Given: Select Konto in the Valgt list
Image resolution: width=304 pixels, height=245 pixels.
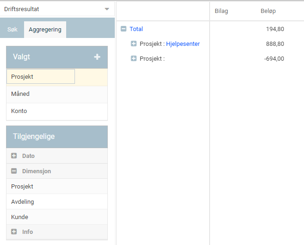Looking at the screenshot, I should tap(57, 111).
